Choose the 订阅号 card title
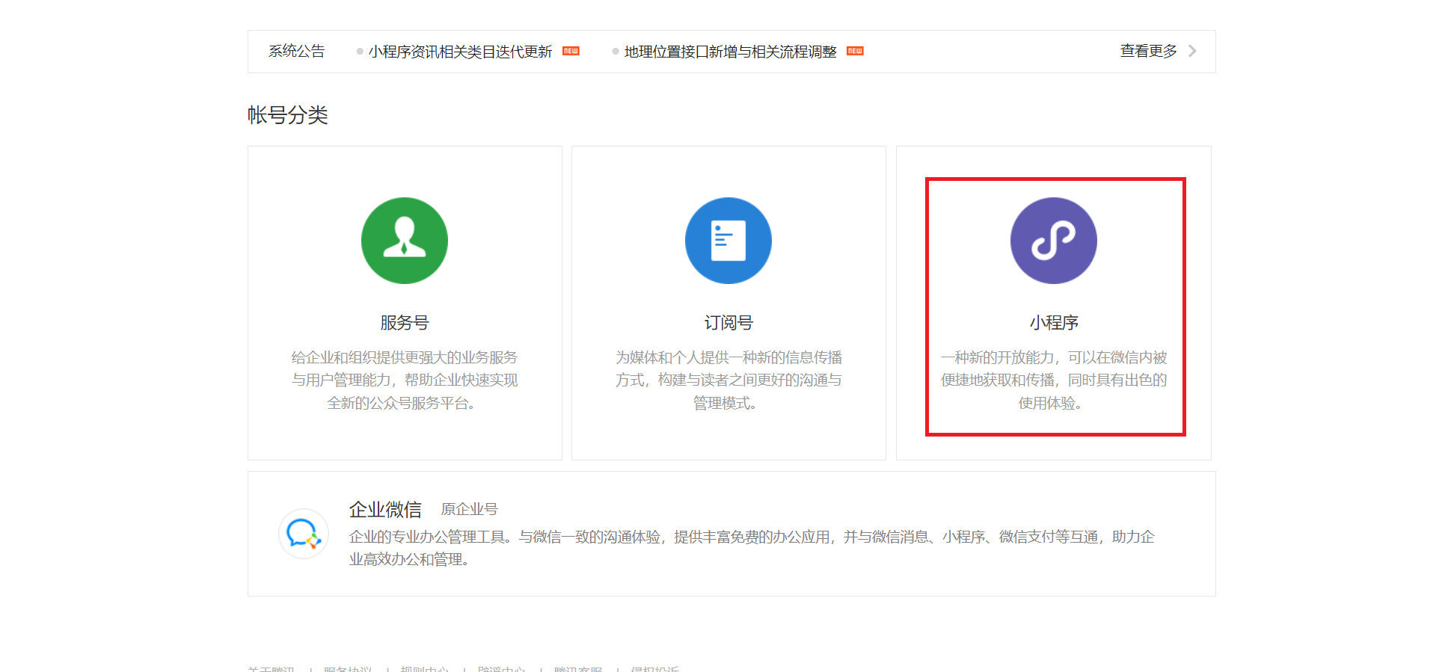 point(728,323)
